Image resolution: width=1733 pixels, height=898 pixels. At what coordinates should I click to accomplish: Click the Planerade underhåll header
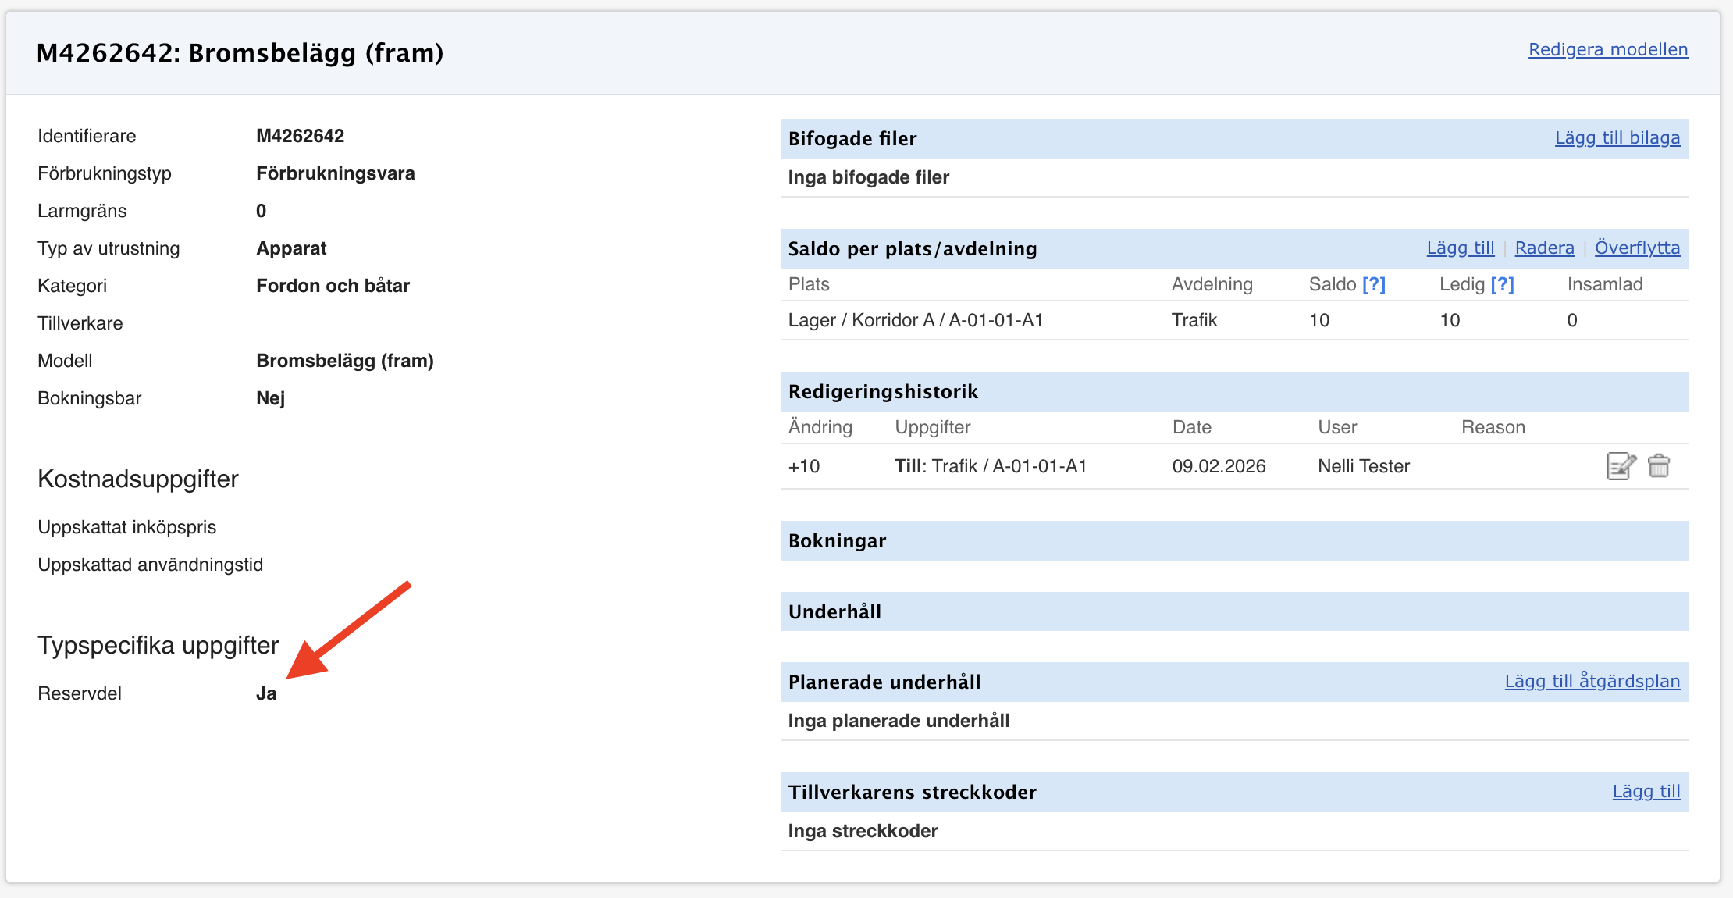coord(884,682)
